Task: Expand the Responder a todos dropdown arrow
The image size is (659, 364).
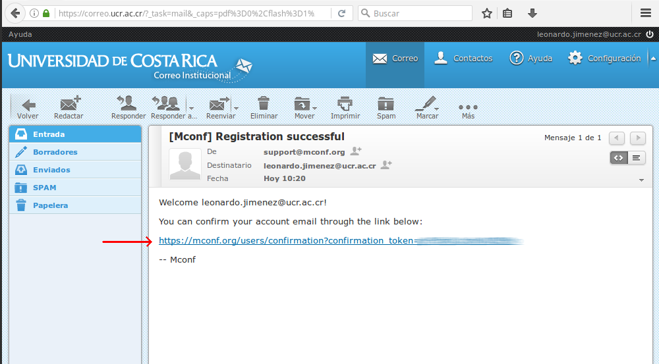Action: [192, 108]
